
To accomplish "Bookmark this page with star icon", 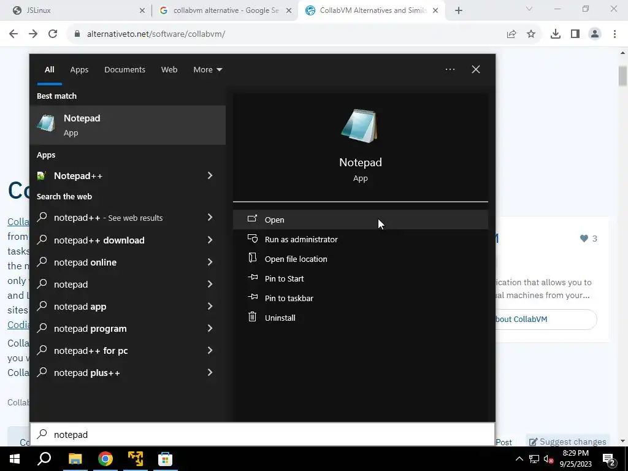I will pos(531,34).
